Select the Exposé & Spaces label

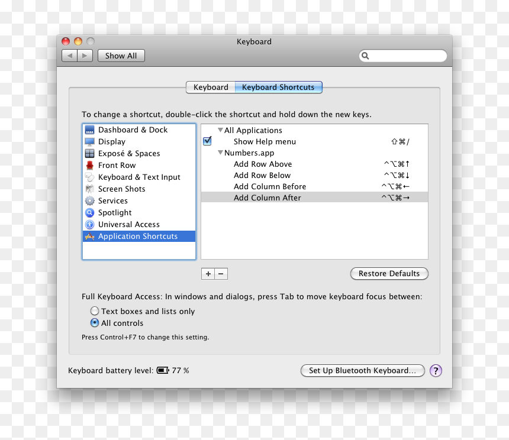coord(129,153)
